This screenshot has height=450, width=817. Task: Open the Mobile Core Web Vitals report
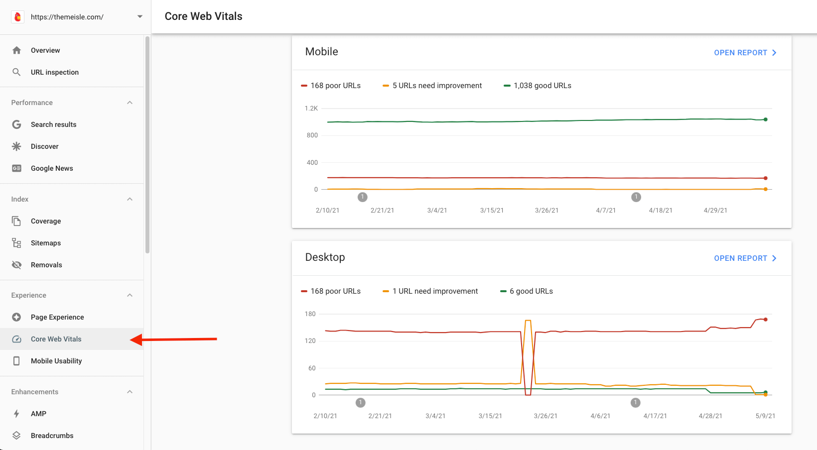pyautogui.click(x=745, y=52)
